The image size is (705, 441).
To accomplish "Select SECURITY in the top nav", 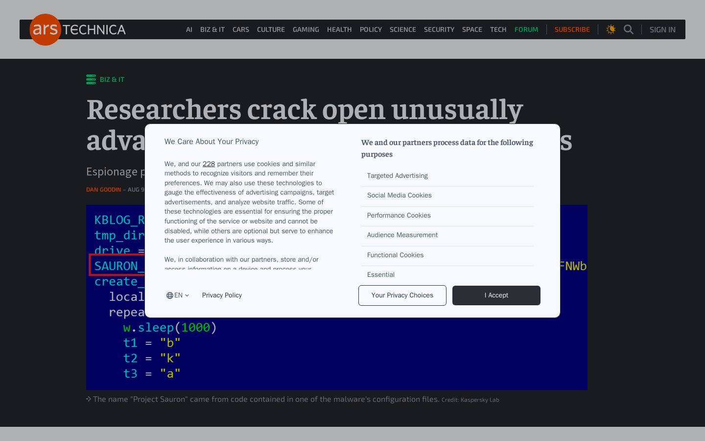I will [x=439, y=29].
